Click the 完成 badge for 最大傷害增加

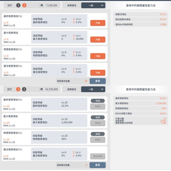click(x=98, y=117)
